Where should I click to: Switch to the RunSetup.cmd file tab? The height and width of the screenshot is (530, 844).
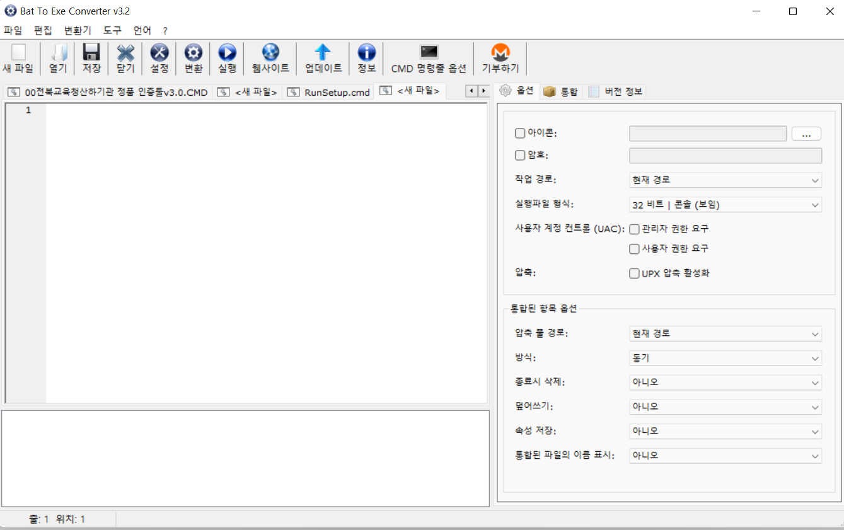(x=328, y=92)
